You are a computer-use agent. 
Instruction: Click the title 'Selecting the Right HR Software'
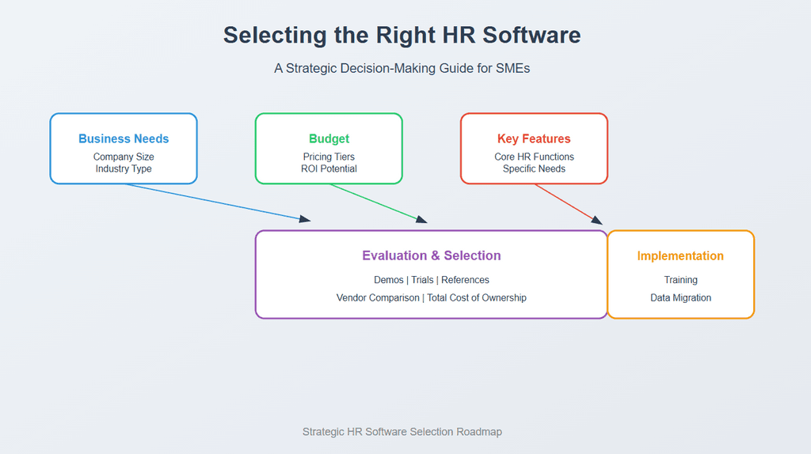(402, 35)
